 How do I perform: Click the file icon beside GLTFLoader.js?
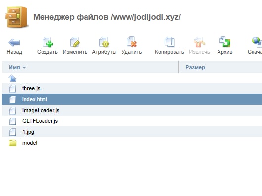(x=12, y=121)
